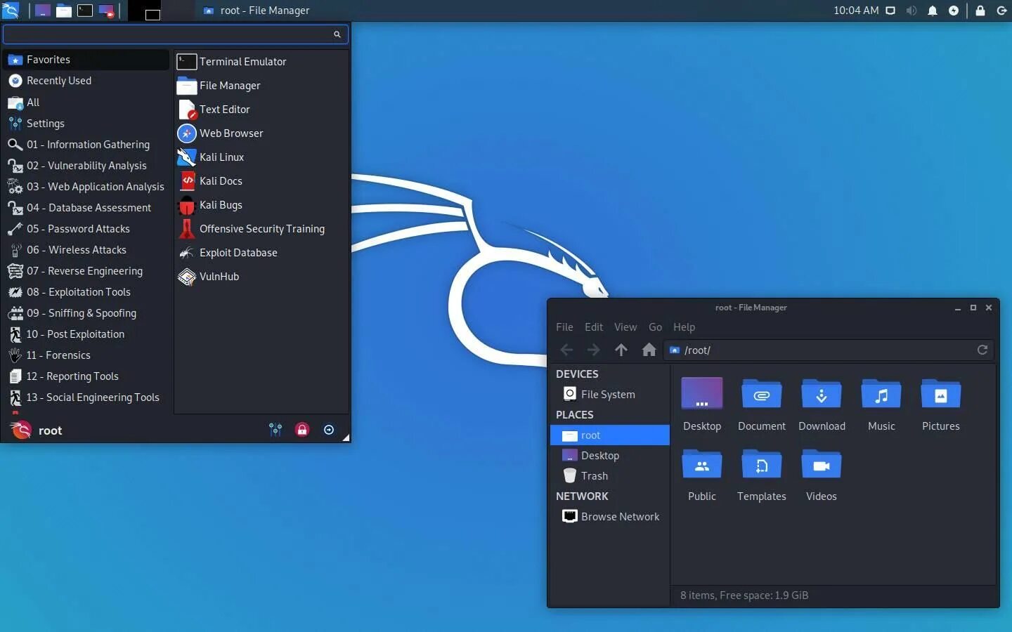Viewport: 1012px width, 632px height.
Task: Open the Edit menu in File Manager
Action: 594,327
